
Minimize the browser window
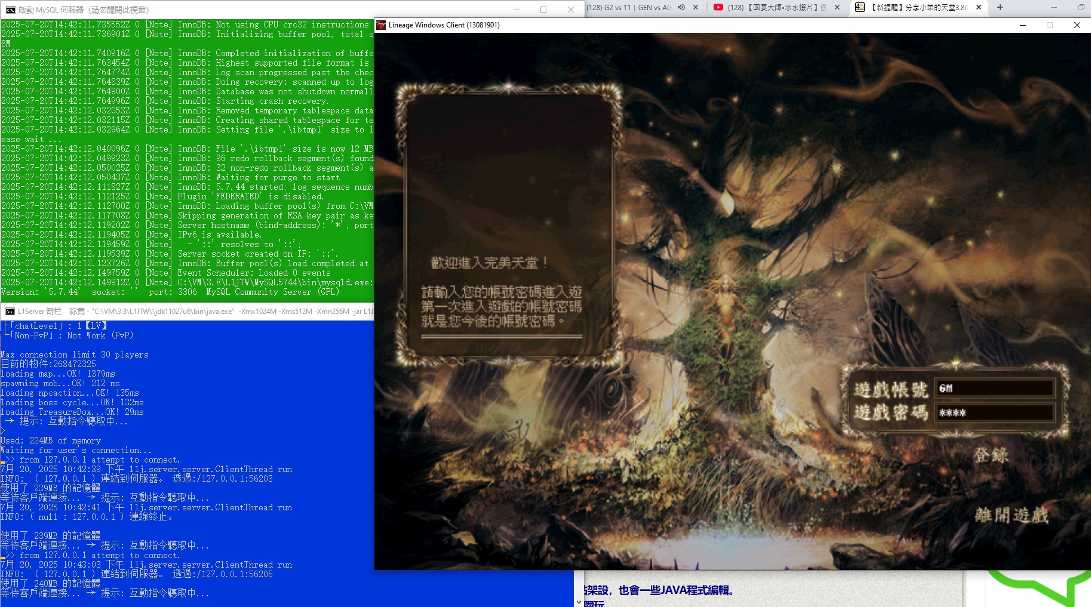tap(1054, 8)
